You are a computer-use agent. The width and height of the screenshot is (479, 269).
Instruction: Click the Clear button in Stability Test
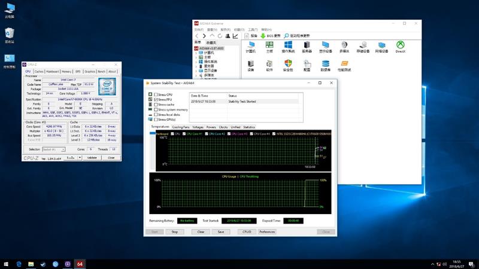pos(201,232)
